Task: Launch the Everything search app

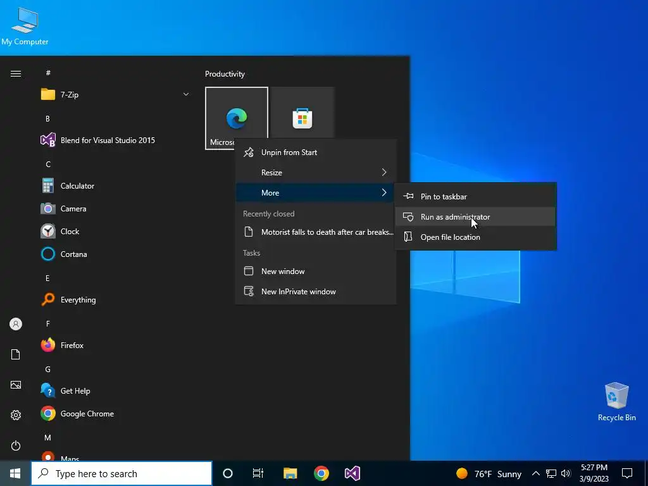Action: pyautogui.click(x=116, y=299)
